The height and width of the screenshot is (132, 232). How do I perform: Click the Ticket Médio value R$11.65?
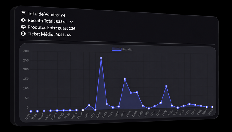63,35
